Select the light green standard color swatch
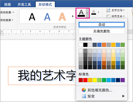The height and width of the screenshot is (102, 133). point(99,80)
